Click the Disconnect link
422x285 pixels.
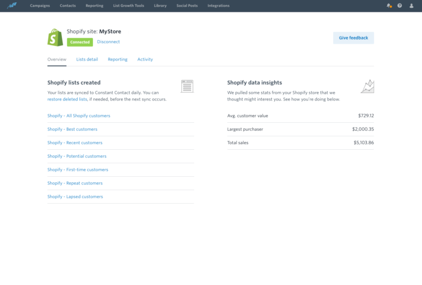coord(109,42)
